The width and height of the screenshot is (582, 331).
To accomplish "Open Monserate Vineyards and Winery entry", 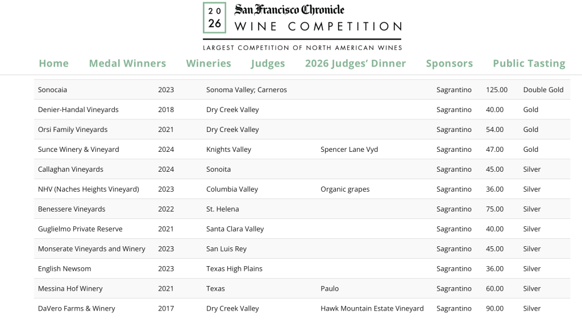I will (92, 249).
